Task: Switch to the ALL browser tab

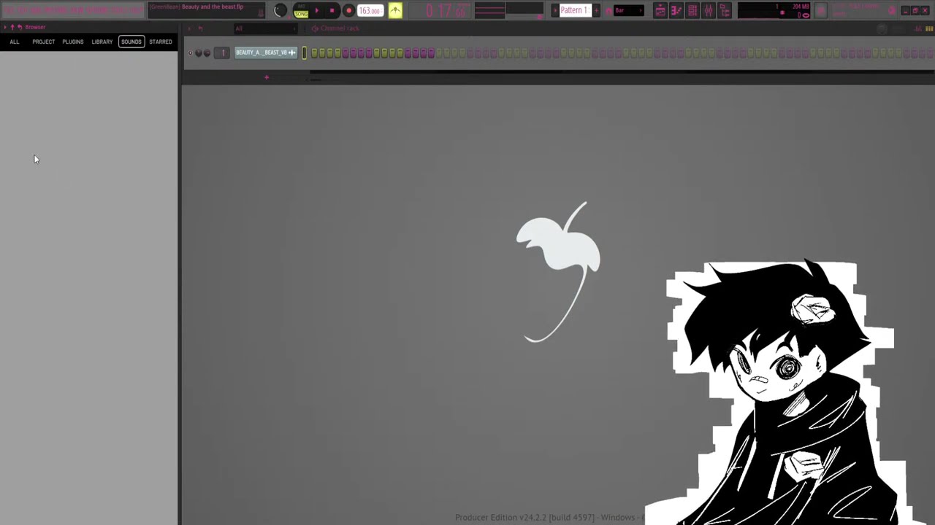Action: click(x=15, y=42)
